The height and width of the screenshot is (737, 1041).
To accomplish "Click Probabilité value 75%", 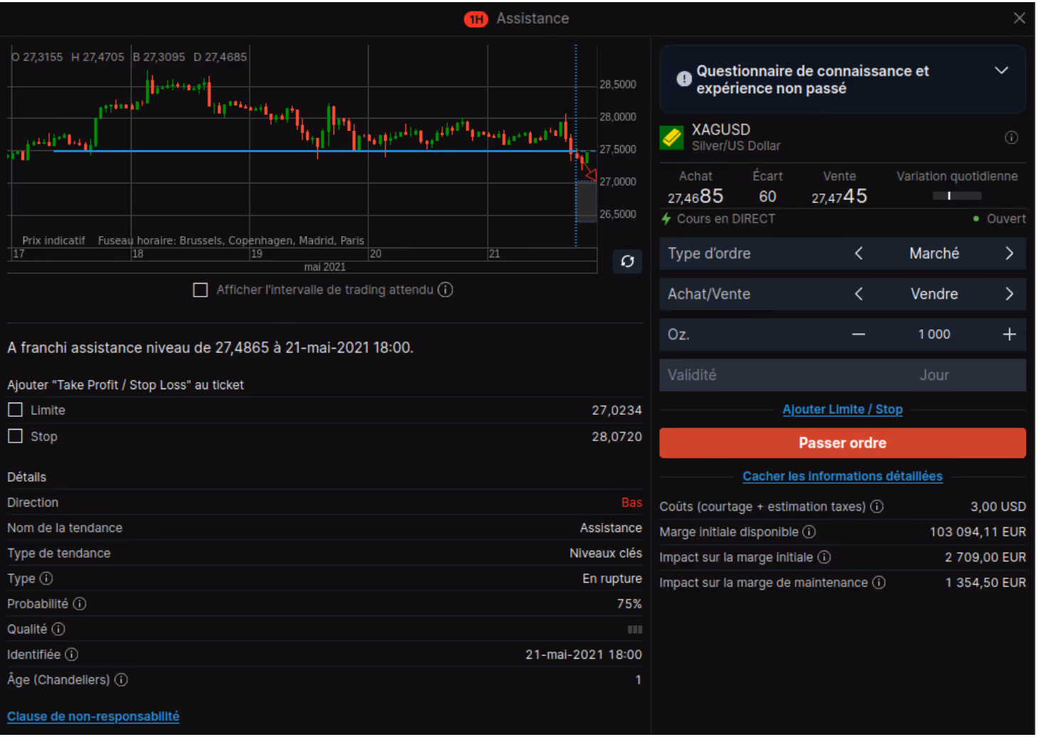I will 629,604.
